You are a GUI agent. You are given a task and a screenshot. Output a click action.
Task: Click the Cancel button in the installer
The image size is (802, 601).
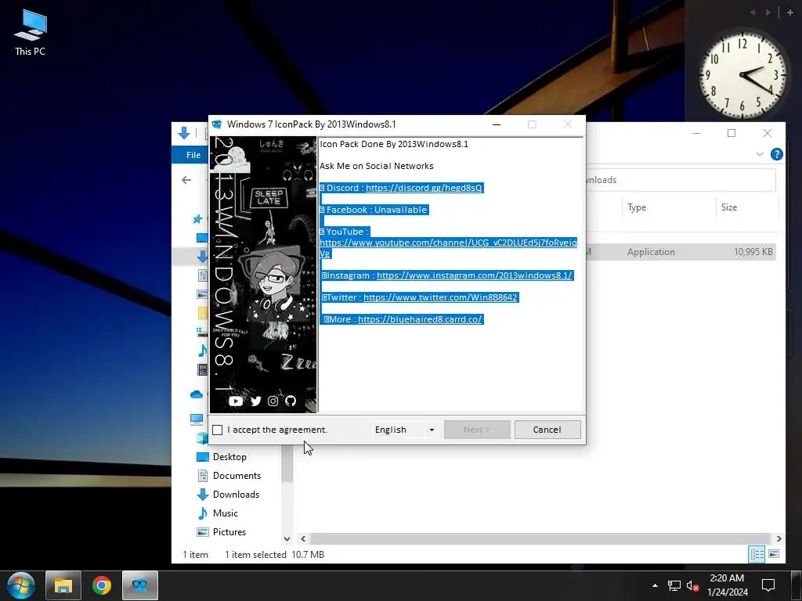pyautogui.click(x=547, y=430)
